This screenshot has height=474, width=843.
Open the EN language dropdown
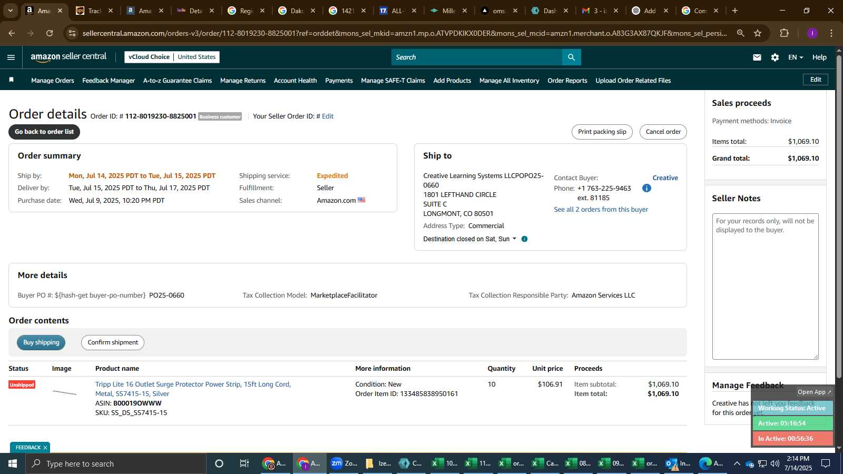796,57
